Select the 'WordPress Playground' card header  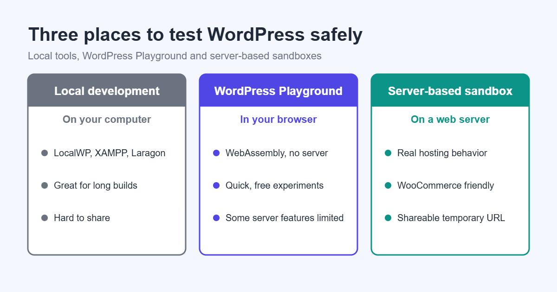(278, 90)
